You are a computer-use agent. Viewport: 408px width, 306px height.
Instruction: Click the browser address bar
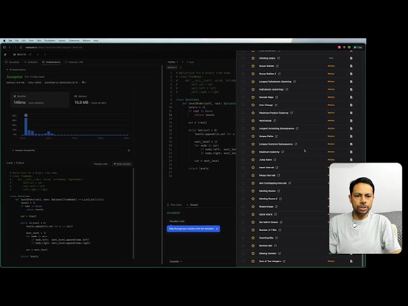[x=54, y=47]
